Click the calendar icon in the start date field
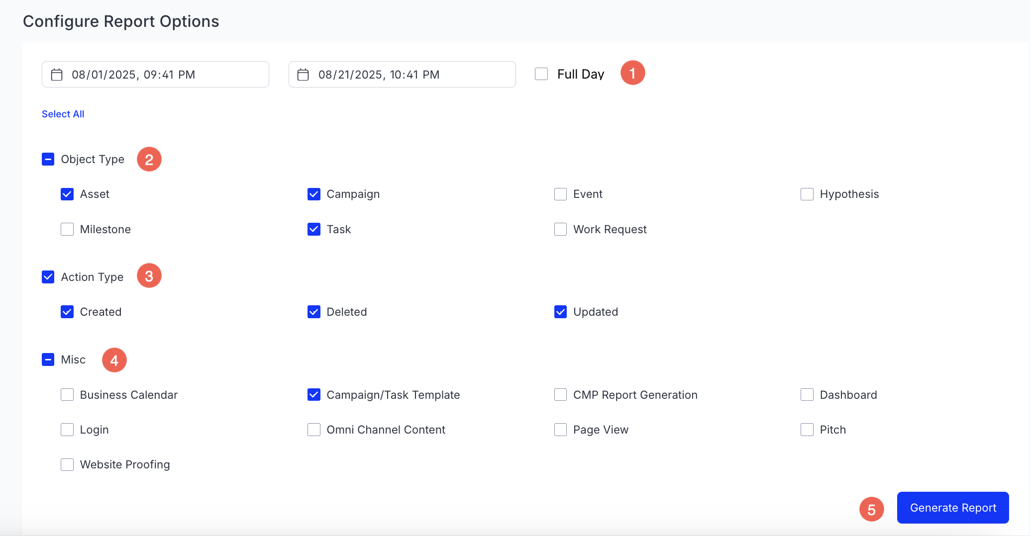The width and height of the screenshot is (1030, 536). 56,74
